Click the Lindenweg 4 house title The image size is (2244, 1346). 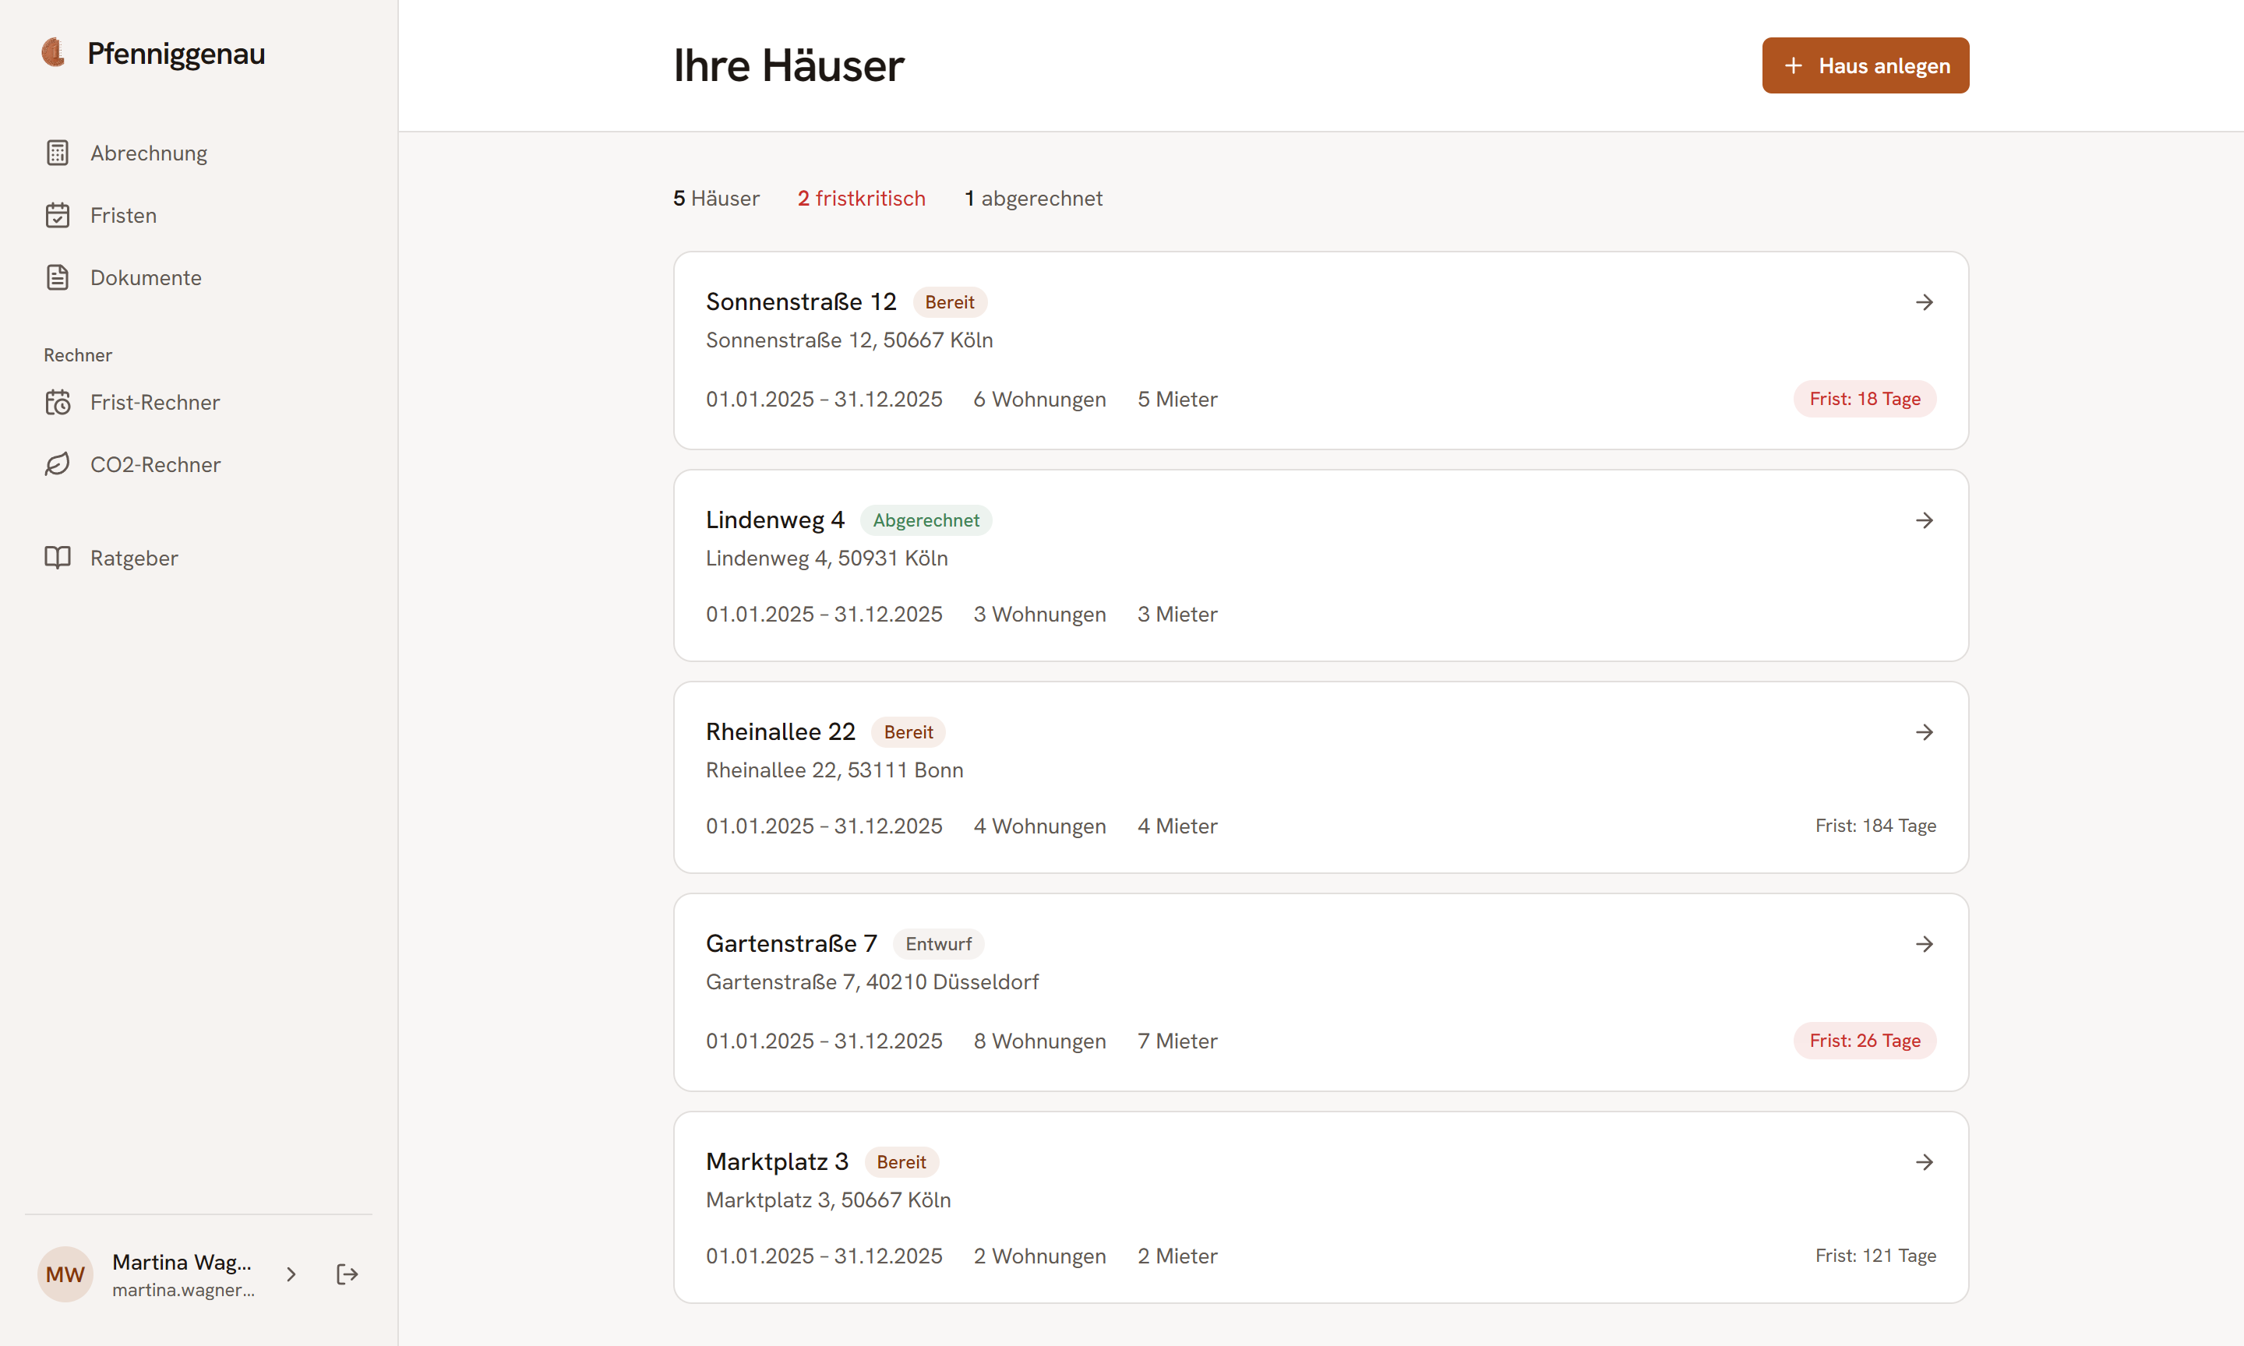(x=775, y=520)
